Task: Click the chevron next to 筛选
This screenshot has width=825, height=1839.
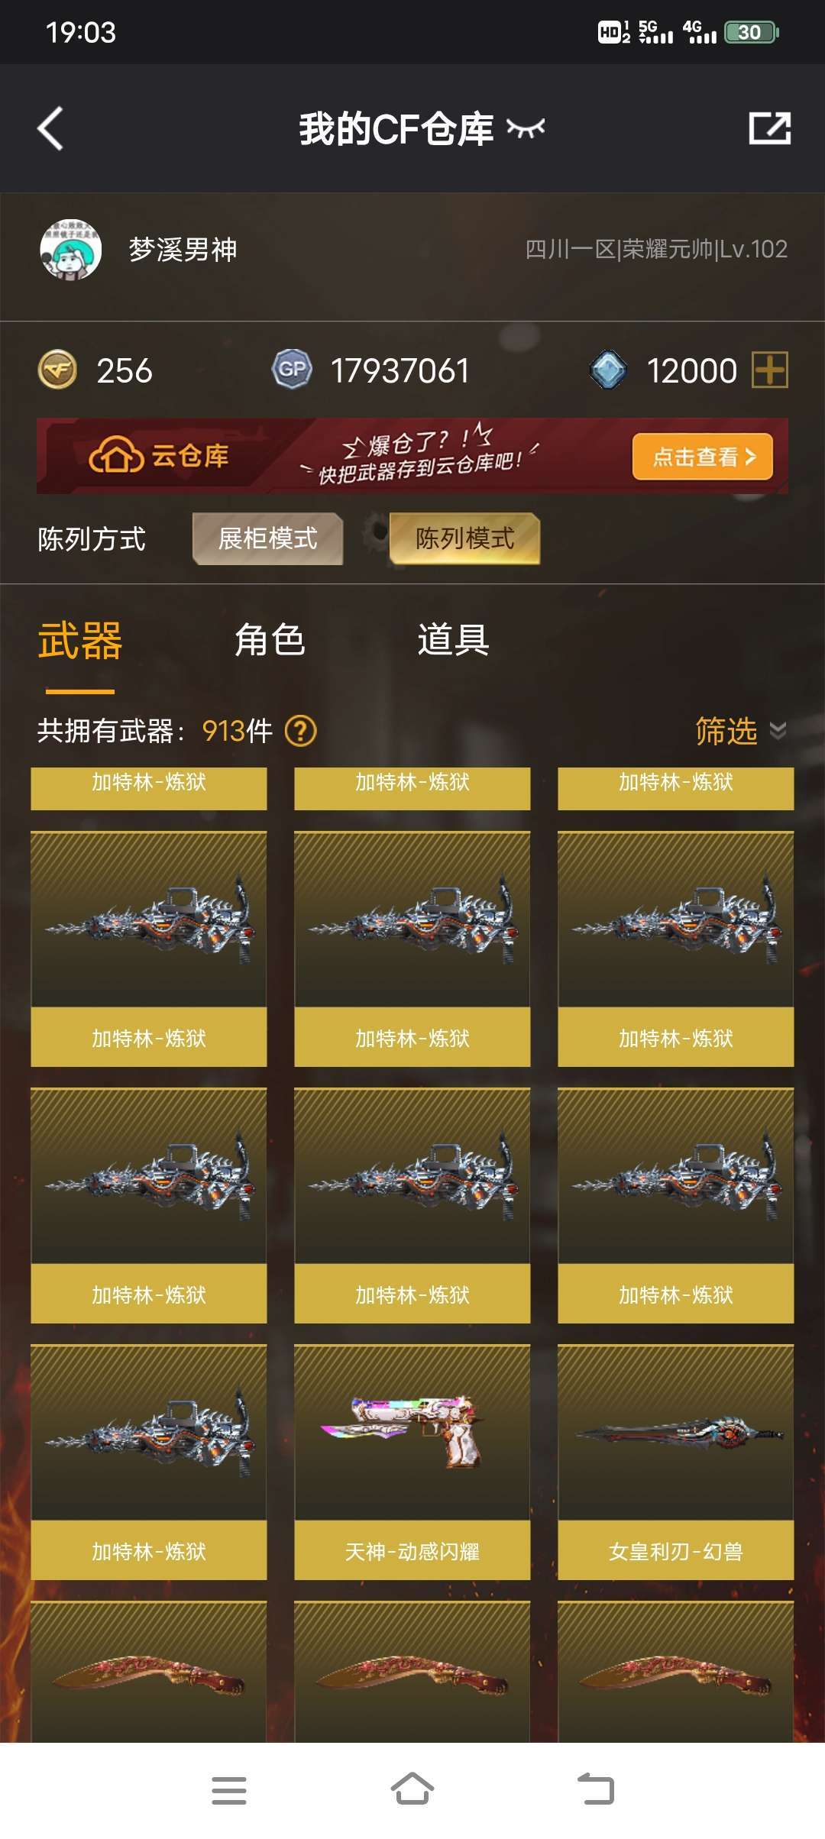Action: click(778, 731)
